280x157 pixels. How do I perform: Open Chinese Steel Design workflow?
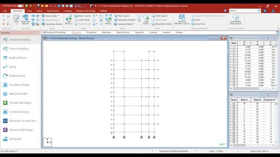[x=20, y=103]
